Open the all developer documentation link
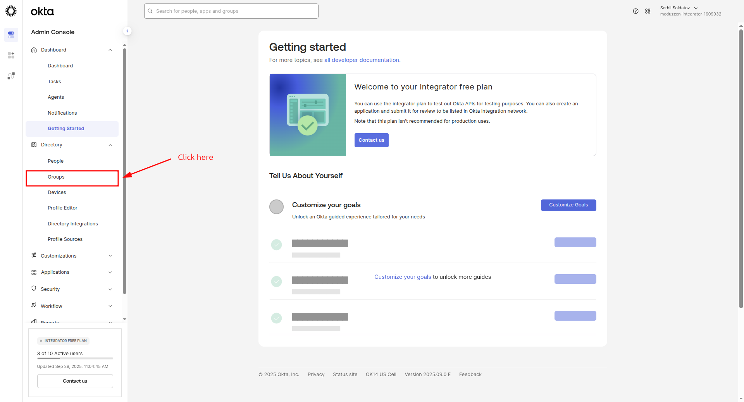Viewport: 744px width, 402px height. coord(362,60)
